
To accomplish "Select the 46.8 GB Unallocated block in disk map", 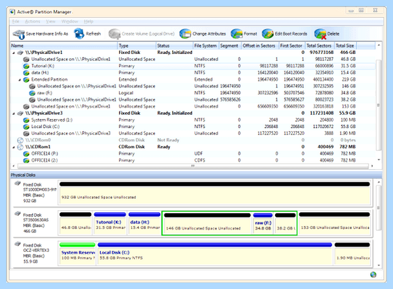I will point(75,223).
